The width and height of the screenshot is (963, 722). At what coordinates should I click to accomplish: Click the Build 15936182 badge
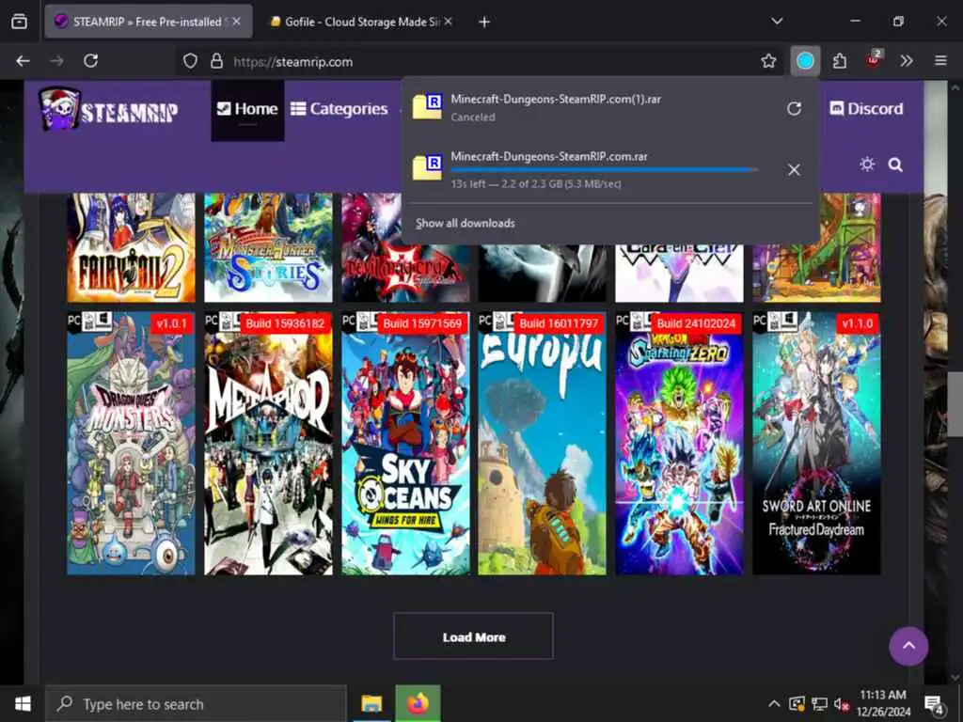pos(286,323)
